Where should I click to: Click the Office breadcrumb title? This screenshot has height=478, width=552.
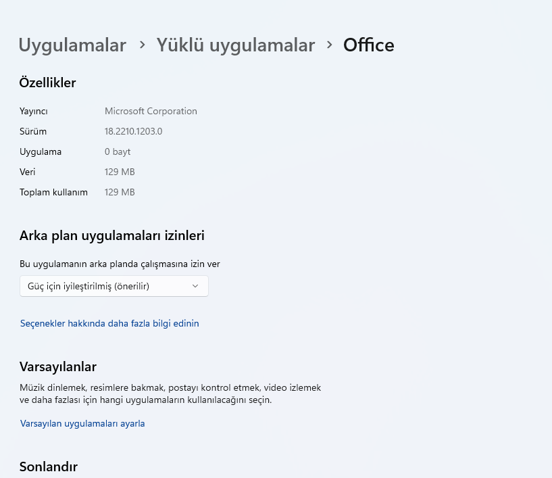368,45
